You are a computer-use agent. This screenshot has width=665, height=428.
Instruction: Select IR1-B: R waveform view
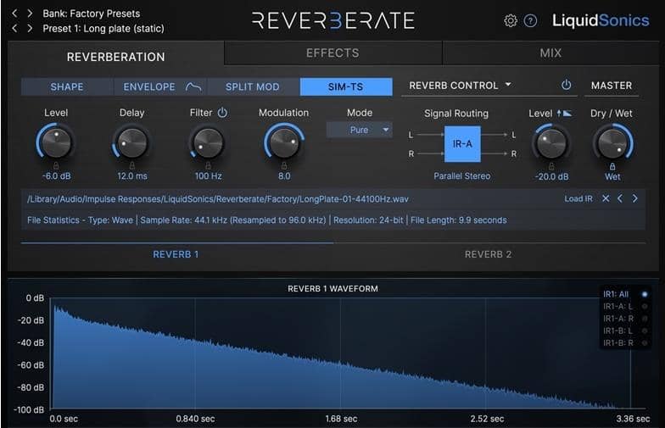pyautogui.click(x=625, y=342)
